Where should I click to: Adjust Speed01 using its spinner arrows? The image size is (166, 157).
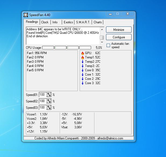(49, 95)
